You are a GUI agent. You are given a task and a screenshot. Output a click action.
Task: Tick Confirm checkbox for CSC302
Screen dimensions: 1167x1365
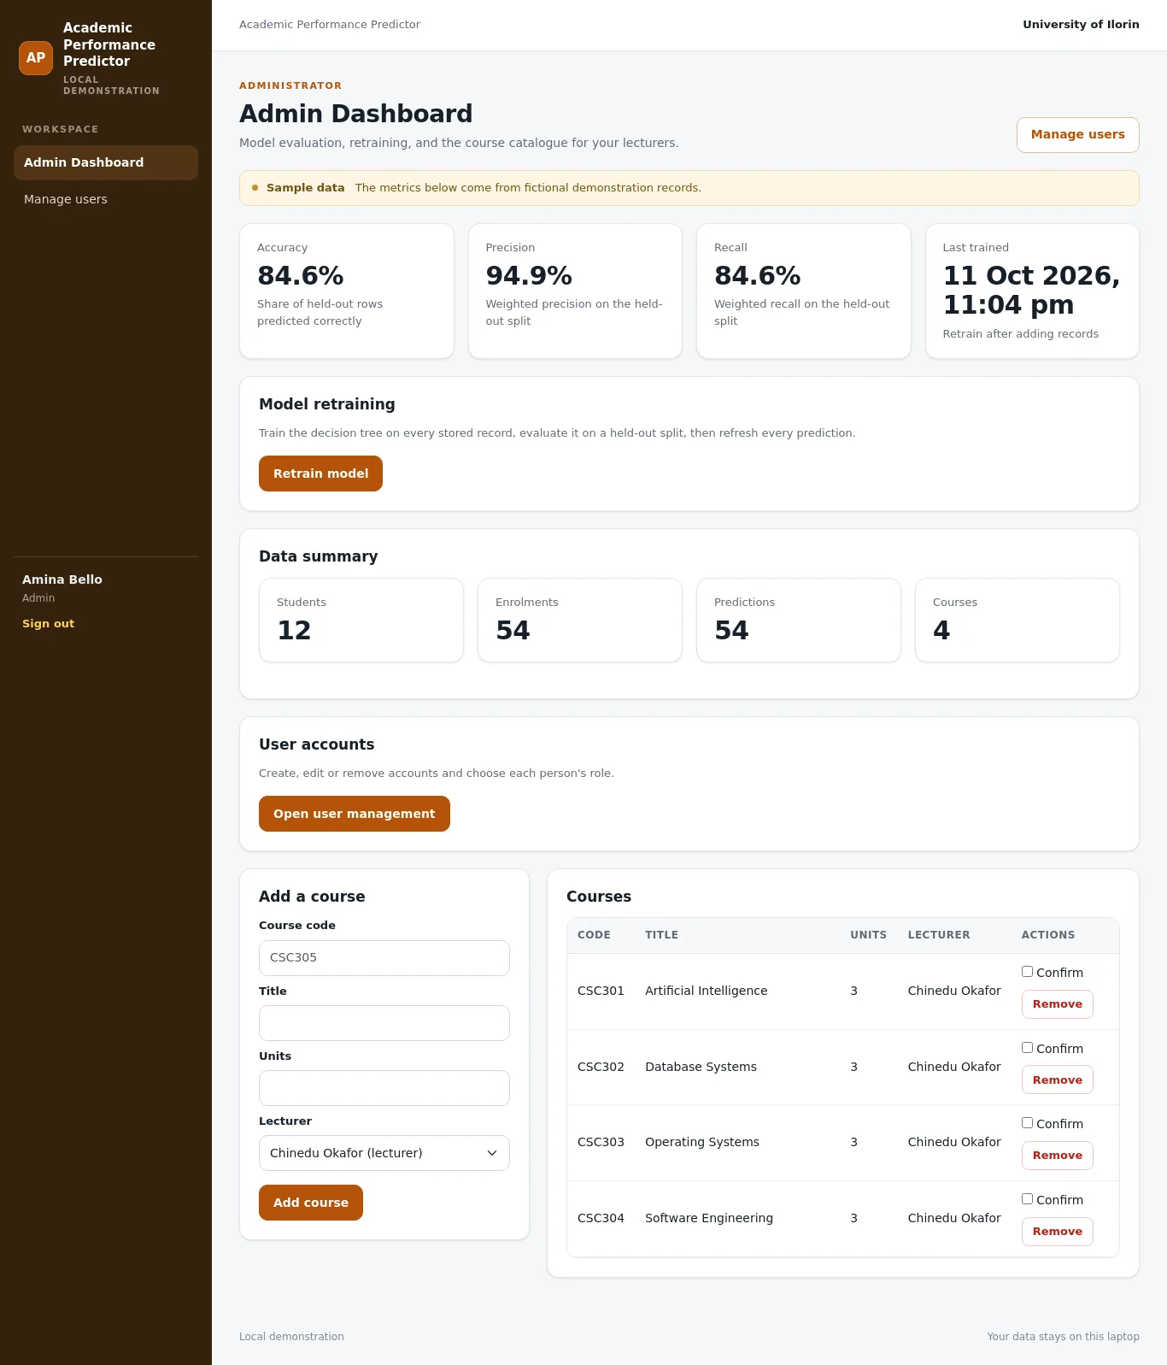tap(1027, 1048)
